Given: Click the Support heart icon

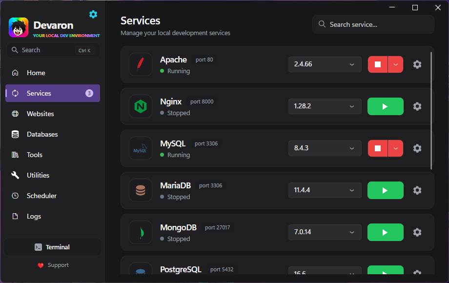Looking at the screenshot, I should 41,265.
